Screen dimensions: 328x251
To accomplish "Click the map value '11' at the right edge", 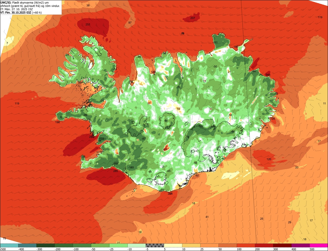I will tap(324, 103).
